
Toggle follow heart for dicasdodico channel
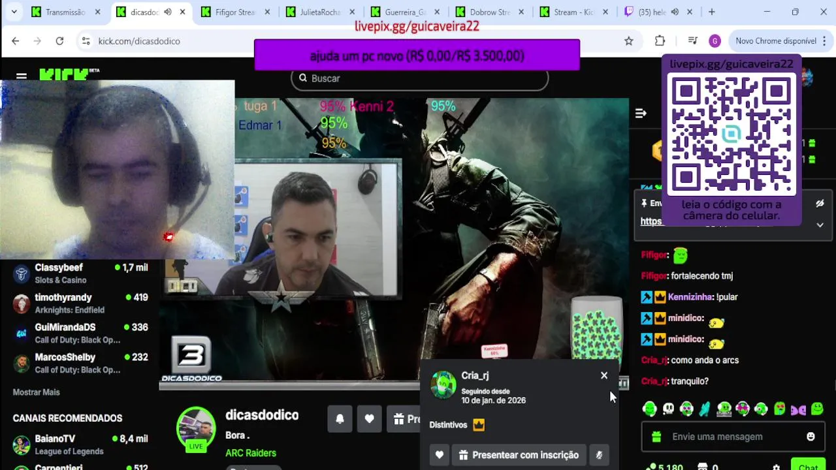tap(369, 419)
